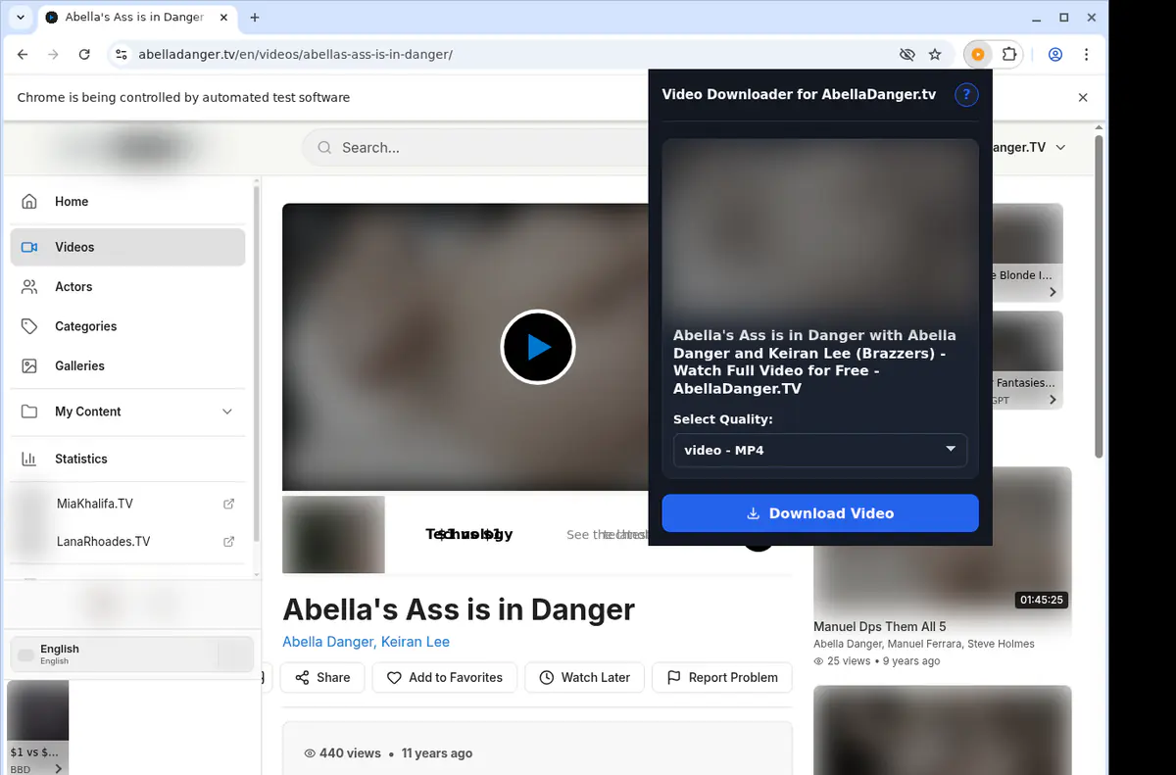Click the '11 years ago' text
The height and width of the screenshot is (775, 1176).
437,753
